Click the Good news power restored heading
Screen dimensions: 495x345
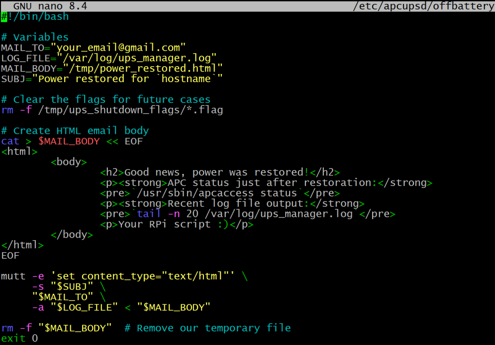[x=218, y=172]
